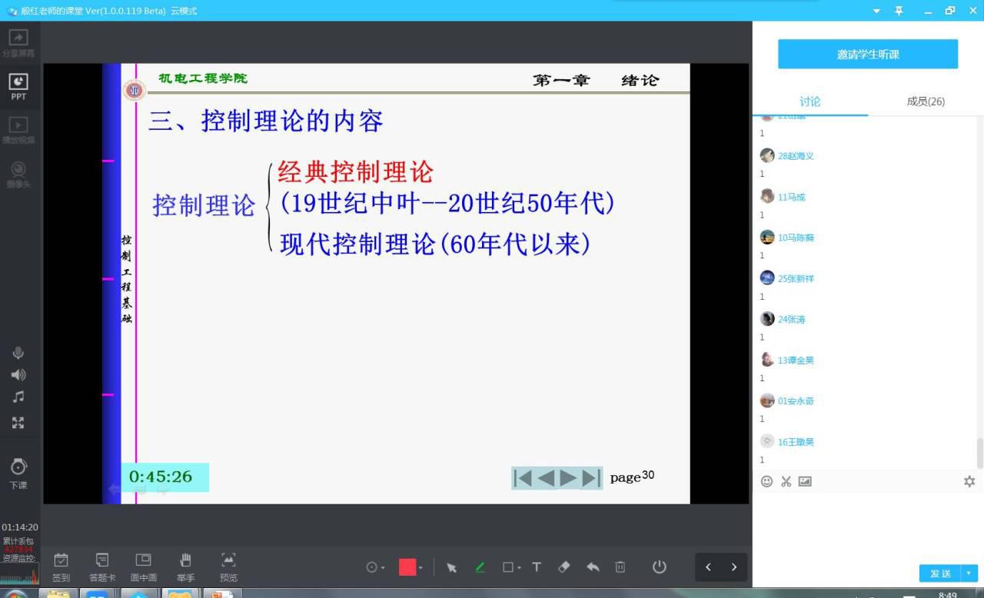Image resolution: width=984 pixels, height=598 pixels.
Task: Toggle fullscreen mode in left sidebar
Action: coord(18,422)
